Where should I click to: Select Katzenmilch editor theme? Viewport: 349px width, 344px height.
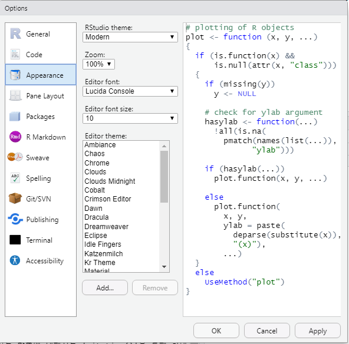point(121,253)
